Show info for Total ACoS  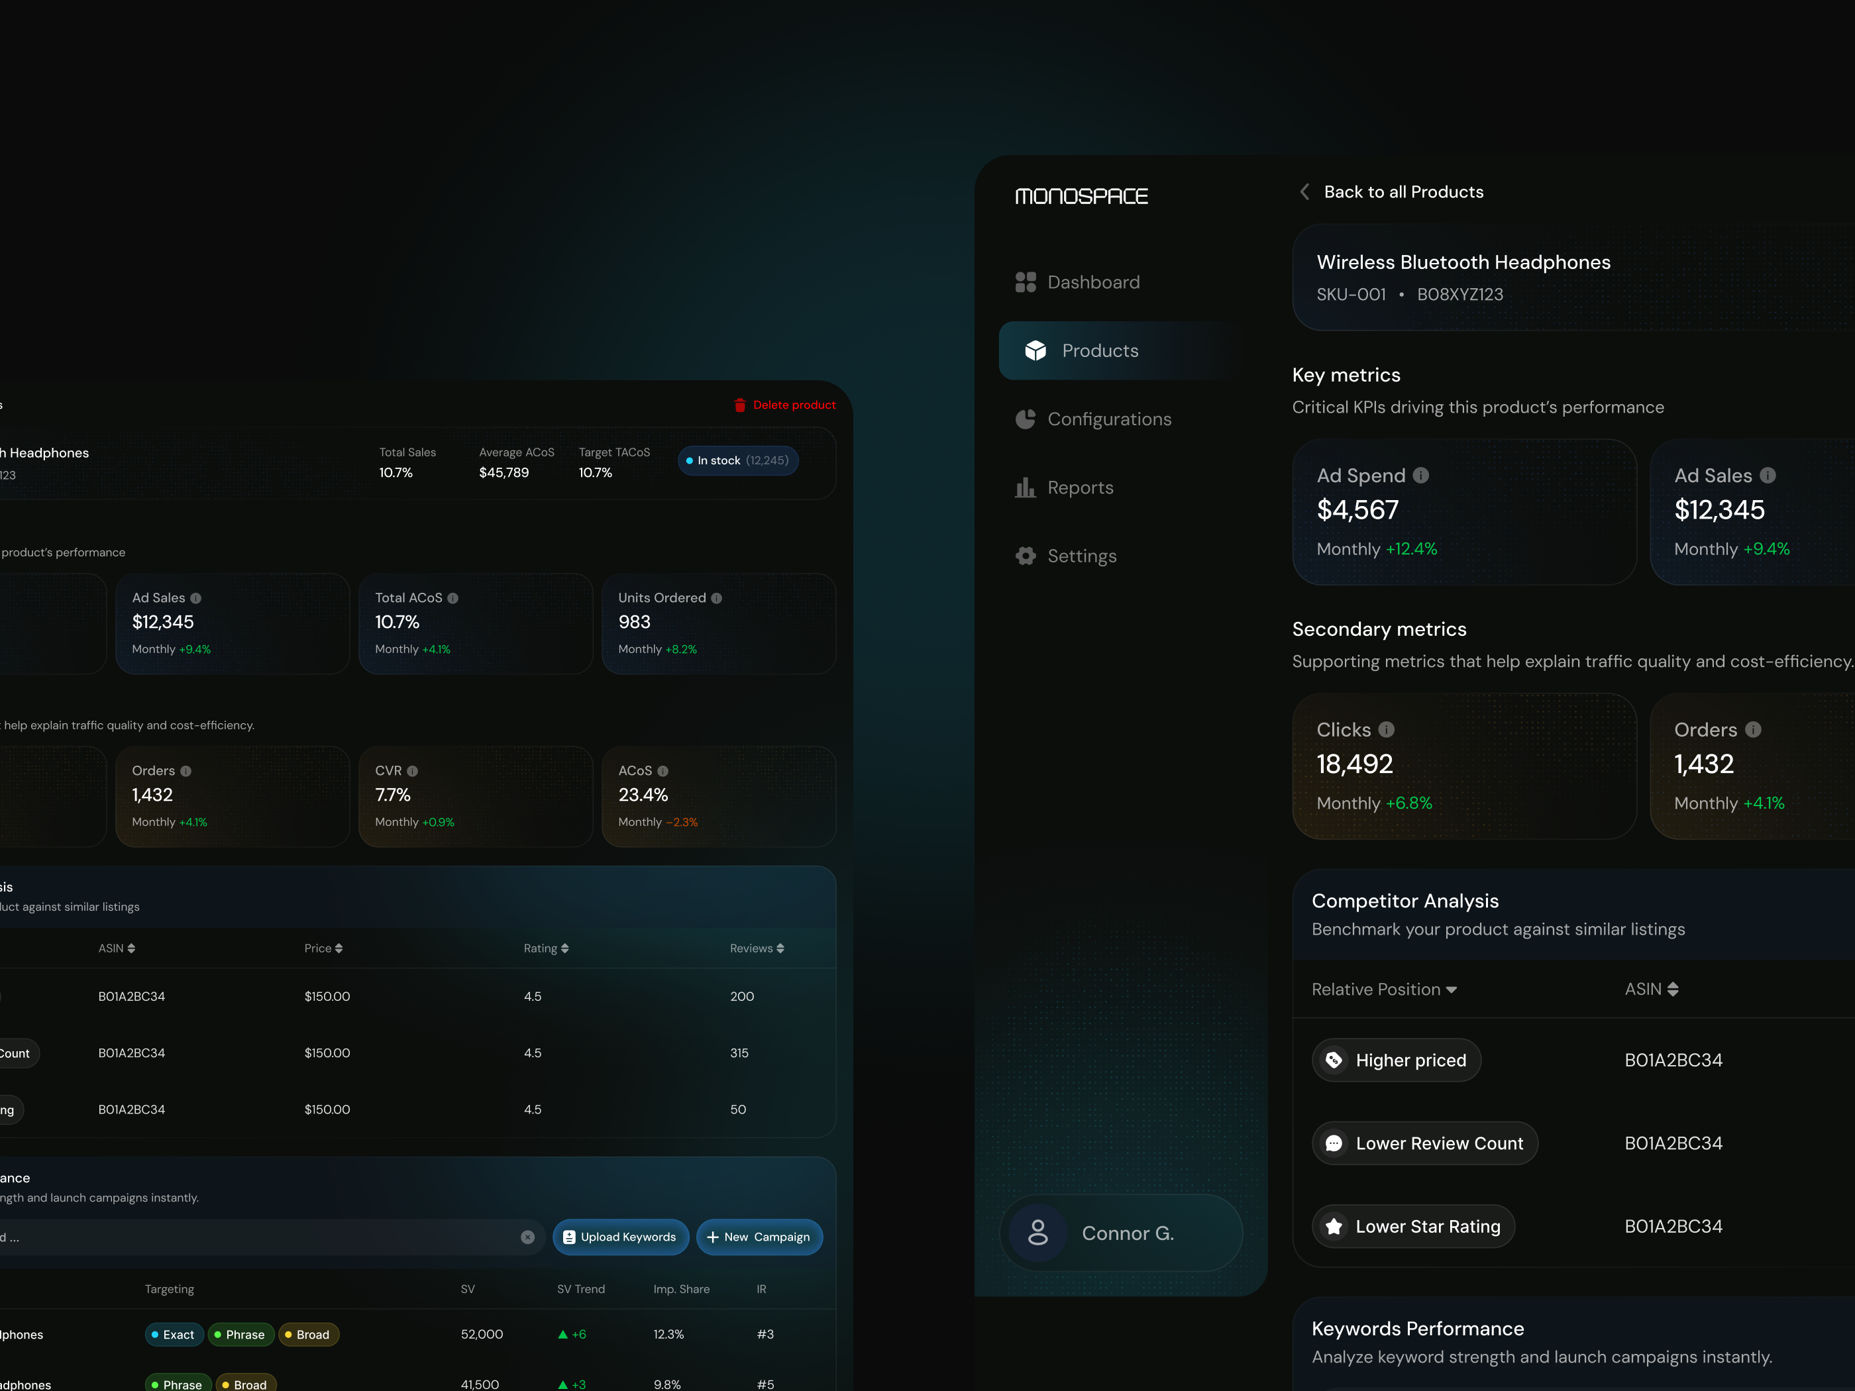click(453, 598)
